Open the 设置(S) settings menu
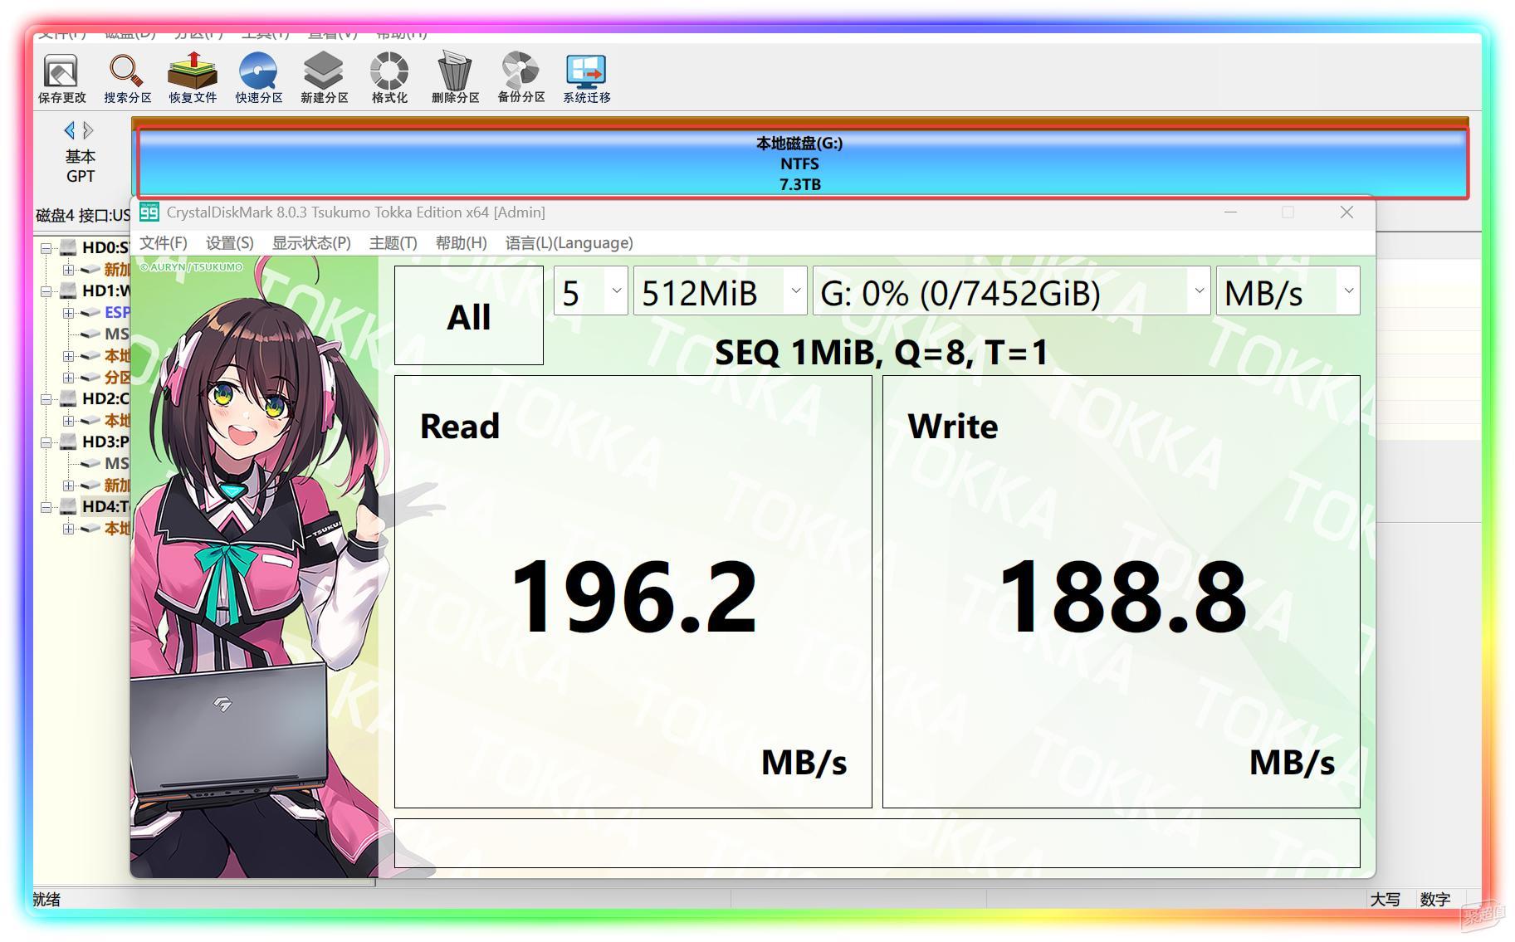The image size is (1515, 942). pos(229,243)
